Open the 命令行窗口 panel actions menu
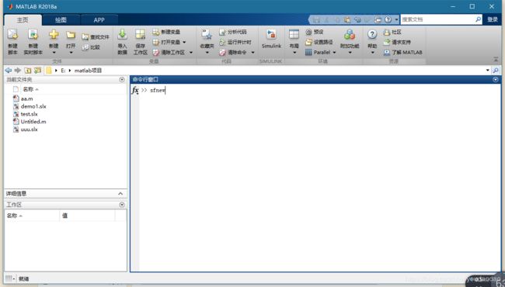The width and height of the screenshot is (505, 287). (x=496, y=79)
